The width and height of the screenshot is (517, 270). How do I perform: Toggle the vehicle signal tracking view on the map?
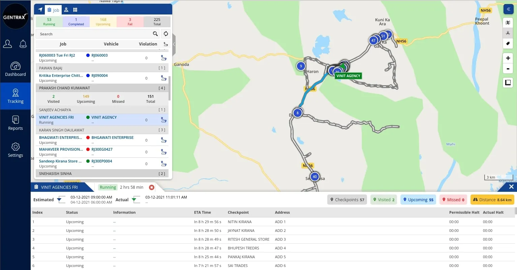pyautogui.click(x=508, y=33)
